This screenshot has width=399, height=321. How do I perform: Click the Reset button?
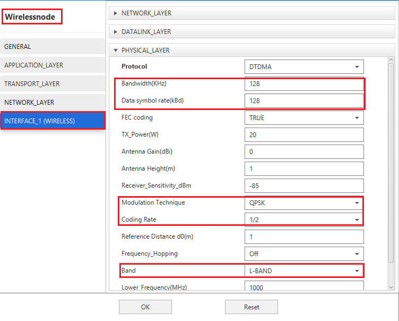tap(251, 307)
